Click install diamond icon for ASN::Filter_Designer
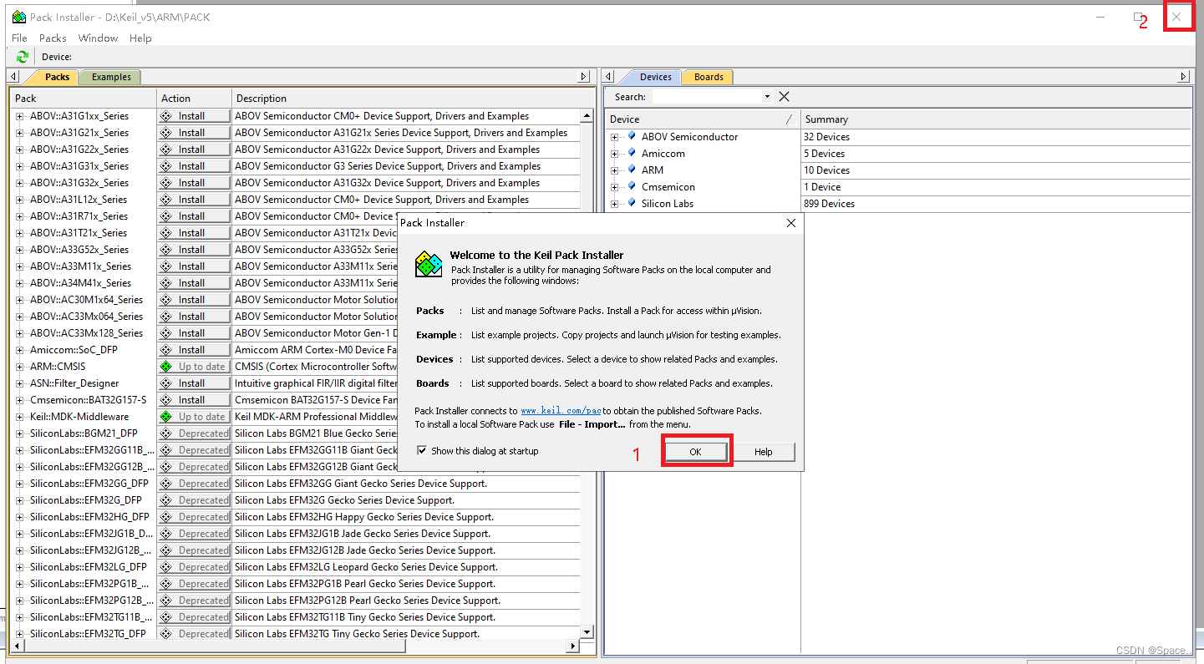Viewport: 1204px width, 664px height. coord(166,383)
